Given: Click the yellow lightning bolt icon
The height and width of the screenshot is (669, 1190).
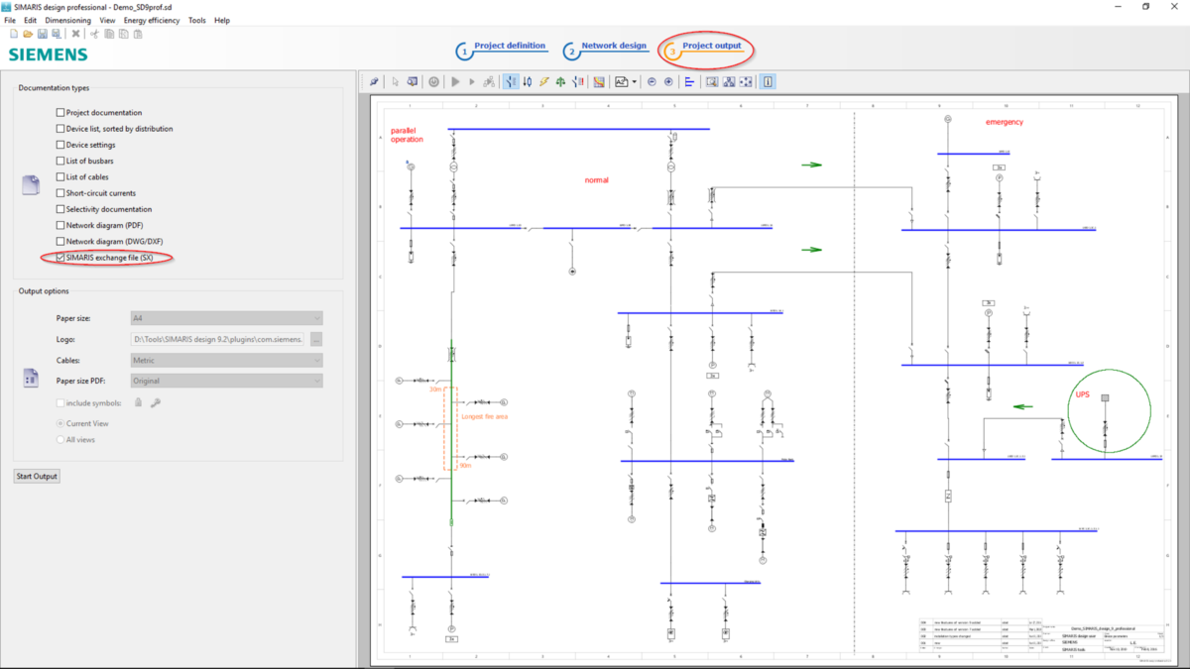Looking at the screenshot, I should 543,81.
